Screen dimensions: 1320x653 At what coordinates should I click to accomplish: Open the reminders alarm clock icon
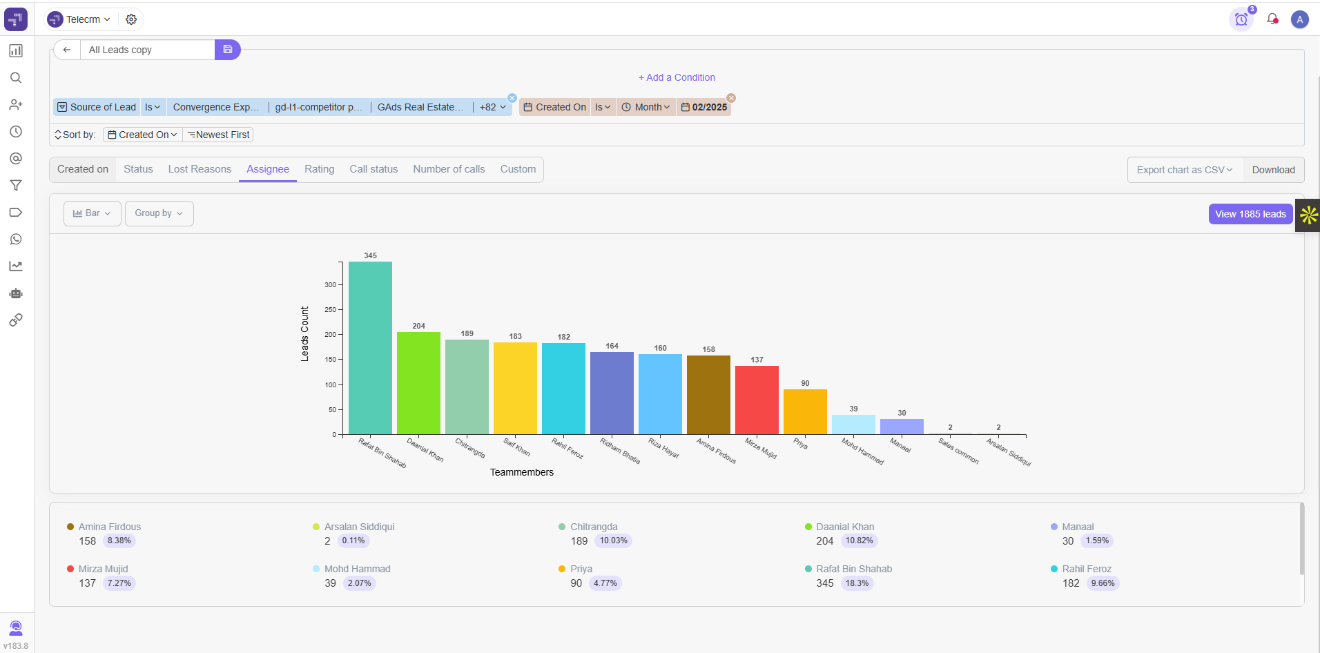coord(1241,19)
